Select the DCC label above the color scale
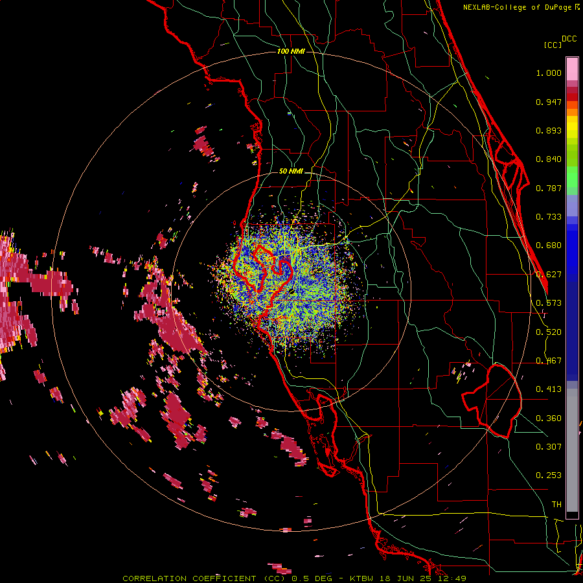The height and width of the screenshot is (583, 583). (x=569, y=39)
